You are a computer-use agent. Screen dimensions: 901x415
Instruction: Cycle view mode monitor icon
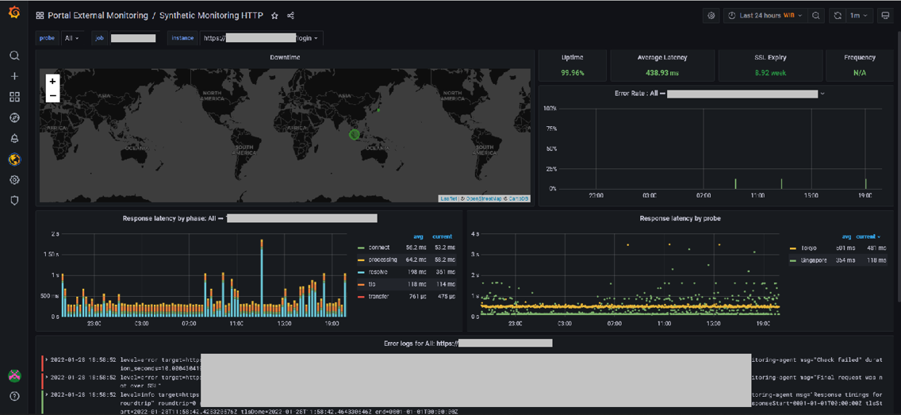(885, 16)
